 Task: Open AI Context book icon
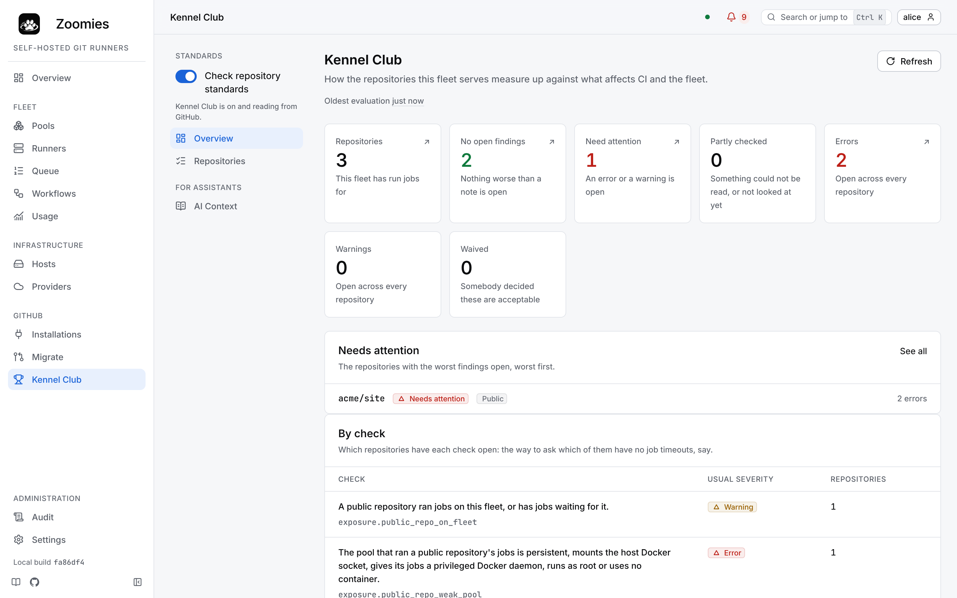click(181, 206)
